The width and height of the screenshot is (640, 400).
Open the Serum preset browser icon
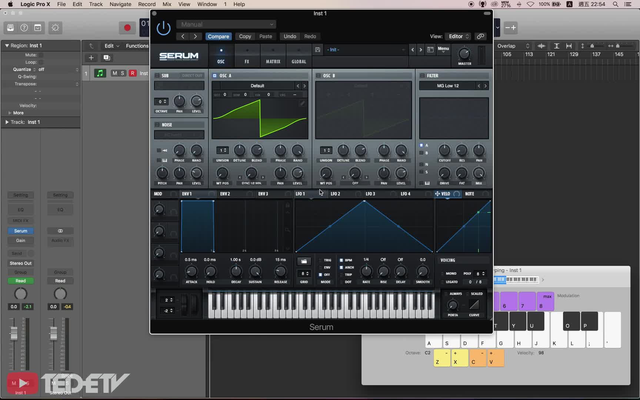coord(430,50)
